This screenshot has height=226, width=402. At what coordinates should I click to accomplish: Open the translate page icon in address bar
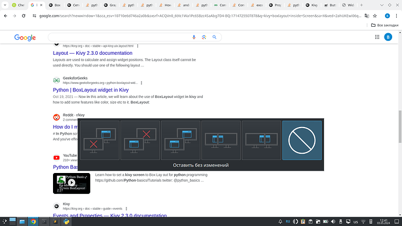click(x=367, y=16)
